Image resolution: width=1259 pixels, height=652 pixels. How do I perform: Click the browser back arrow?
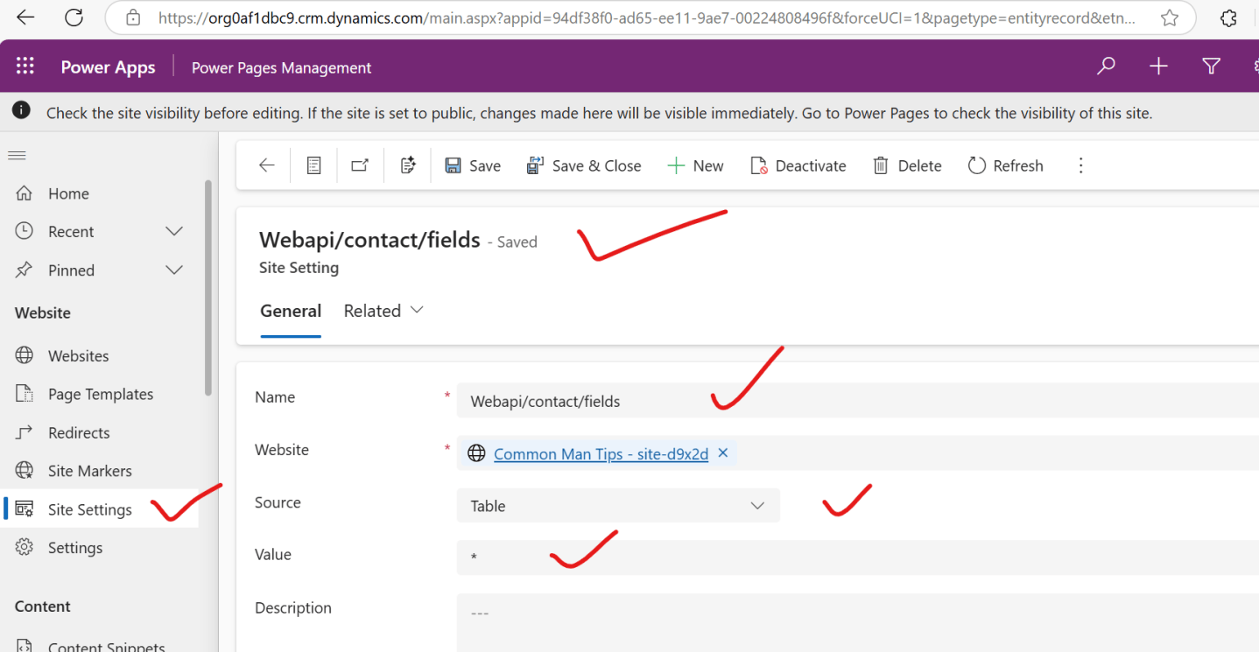coord(26,18)
